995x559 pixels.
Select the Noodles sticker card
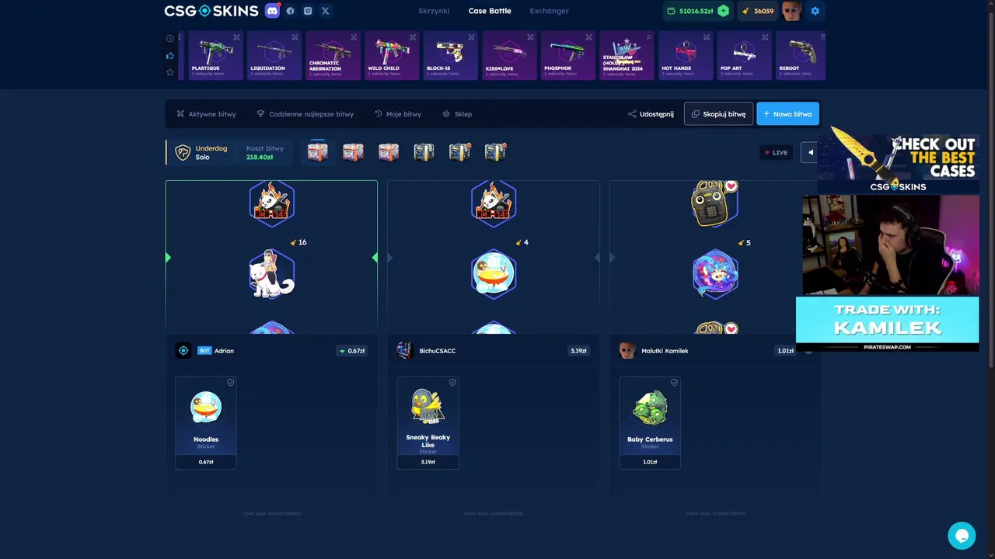(x=206, y=423)
